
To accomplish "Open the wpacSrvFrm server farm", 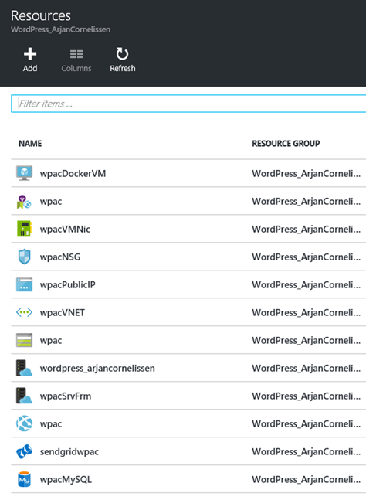I will click(x=66, y=396).
